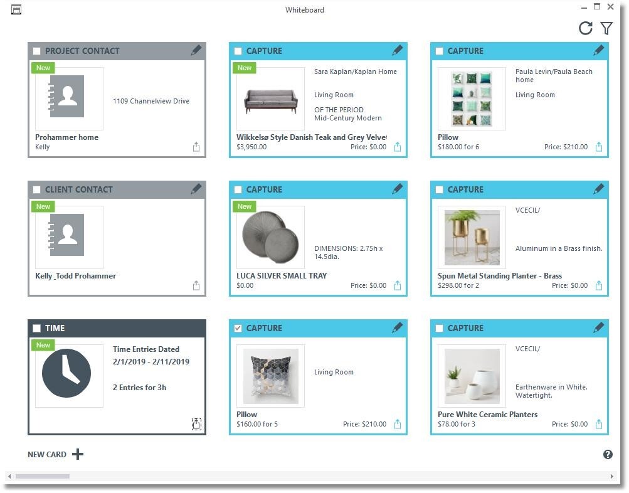Tick checkbox on Paula Levin Pillow card
The height and width of the screenshot is (493, 629).
(x=440, y=51)
